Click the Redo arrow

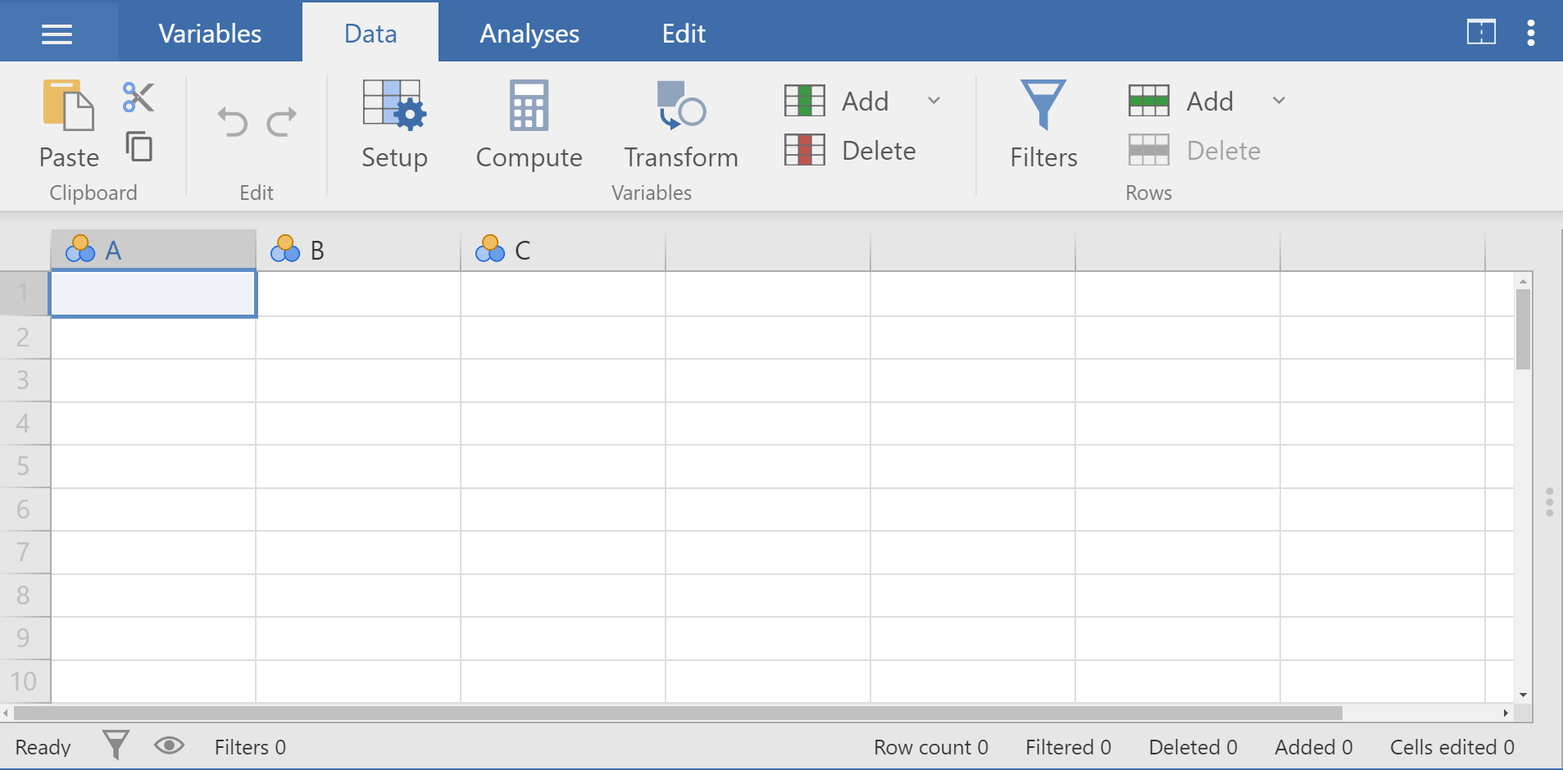tap(282, 122)
